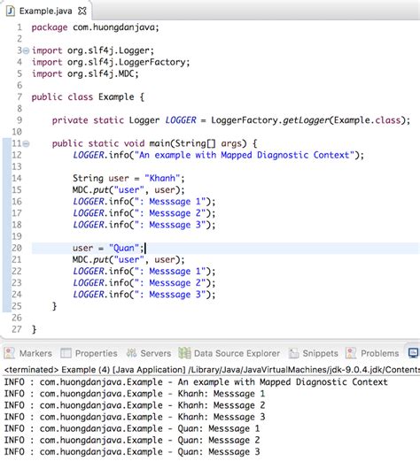420x461 pixels.
Task: Click 'MDC.put' on line 21
Action: [x=90, y=260]
